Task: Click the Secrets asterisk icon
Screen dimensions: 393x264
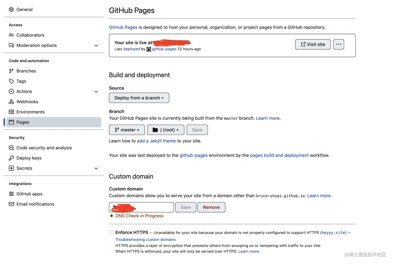Action: [11, 168]
